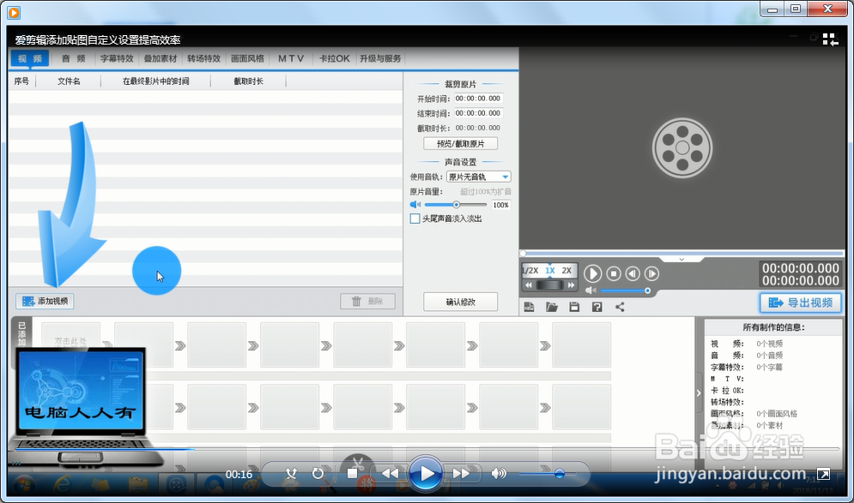Select the 在最终影片中的时间 column header
This screenshot has height=503, width=854.
point(155,81)
